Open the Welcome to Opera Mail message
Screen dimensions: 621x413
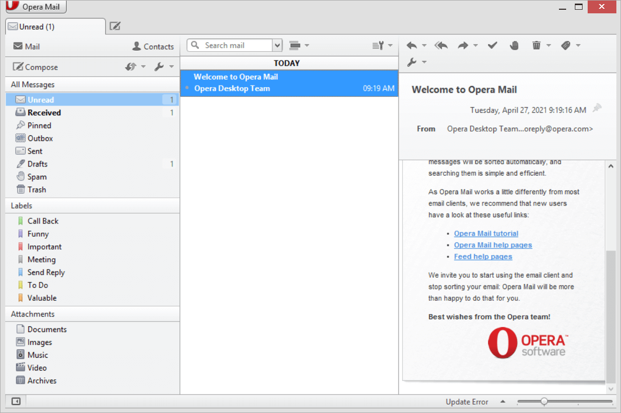(289, 83)
